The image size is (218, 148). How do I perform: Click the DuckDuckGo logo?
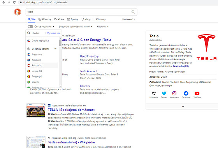(18, 12)
